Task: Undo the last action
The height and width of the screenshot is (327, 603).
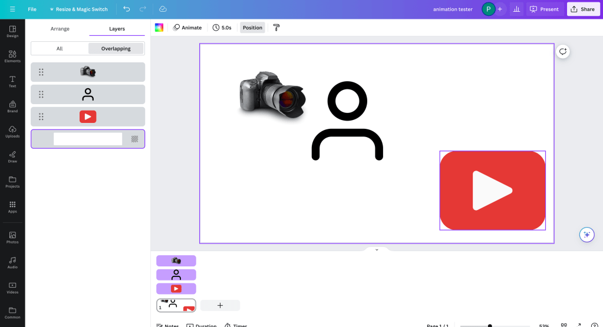Action: pos(127,9)
